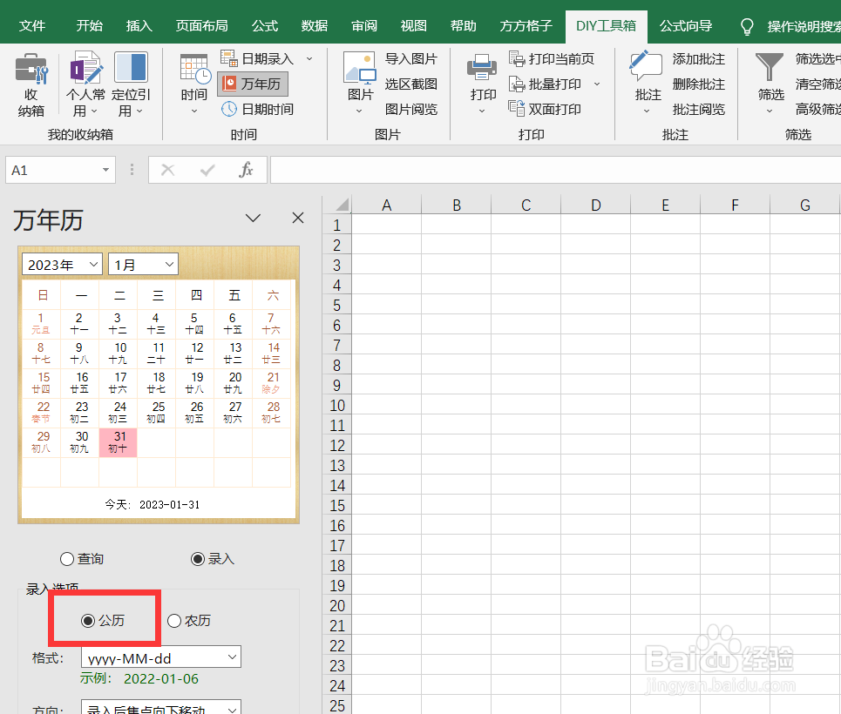The height and width of the screenshot is (714, 841).
Task: Click 添加批注 button
Action: click(698, 58)
